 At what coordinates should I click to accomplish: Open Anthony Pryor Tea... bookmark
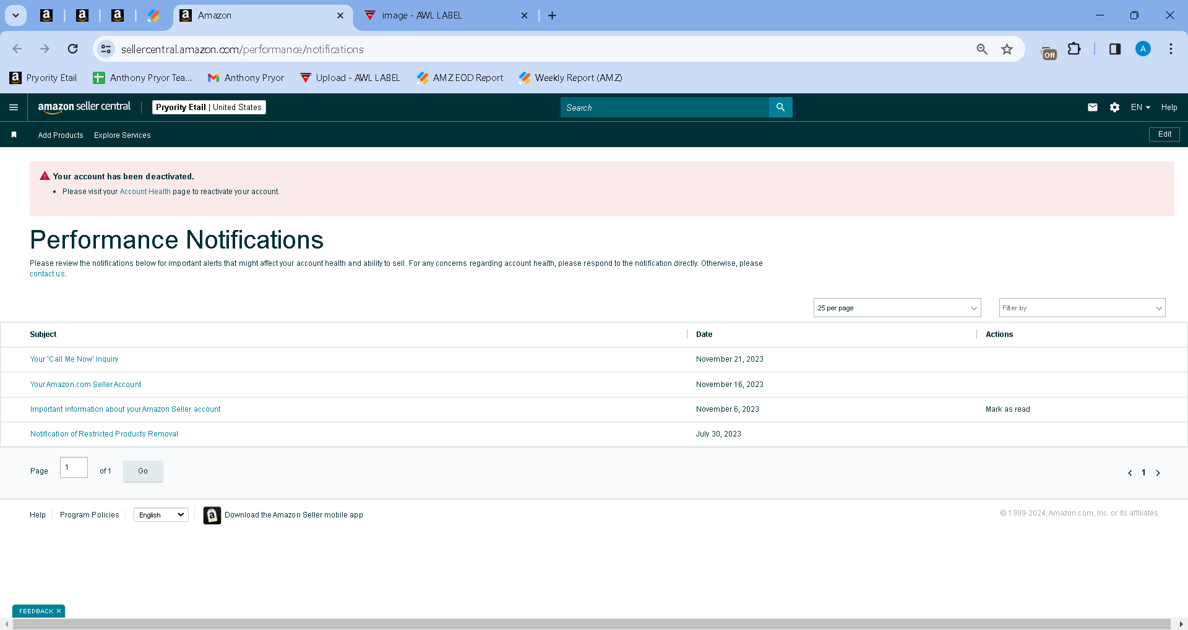(x=142, y=78)
